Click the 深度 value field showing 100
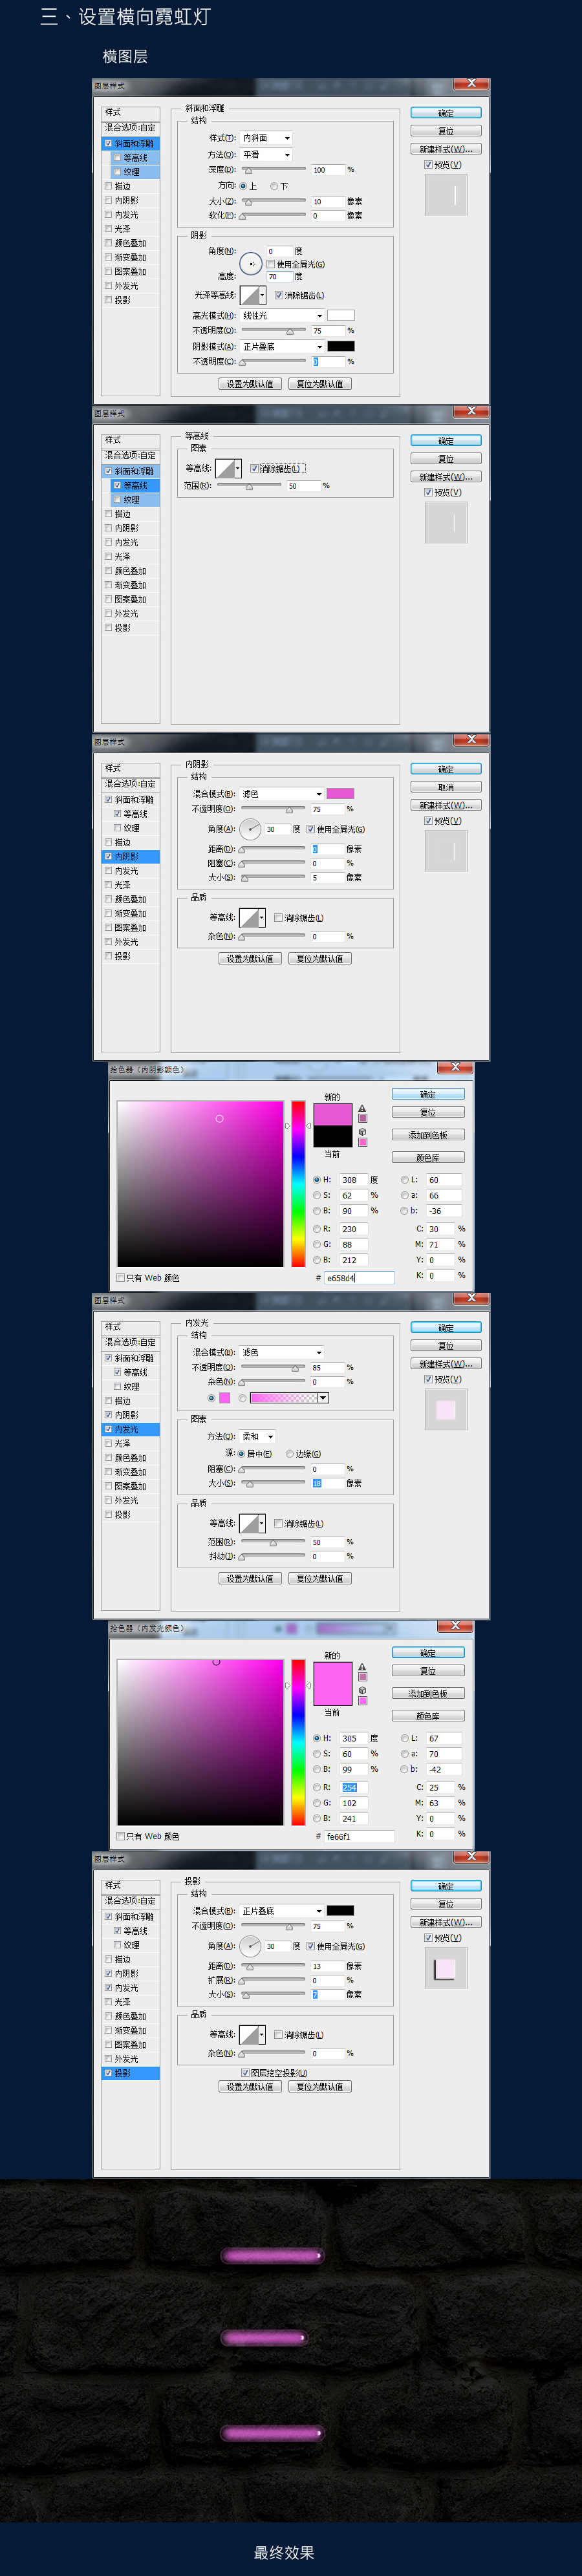582x2576 pixels. click(327, 170)
